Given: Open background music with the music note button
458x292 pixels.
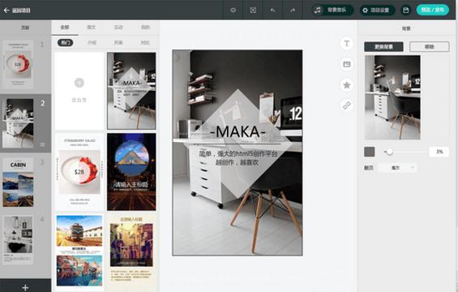Looking at the screenshot, I should point(332,11).
